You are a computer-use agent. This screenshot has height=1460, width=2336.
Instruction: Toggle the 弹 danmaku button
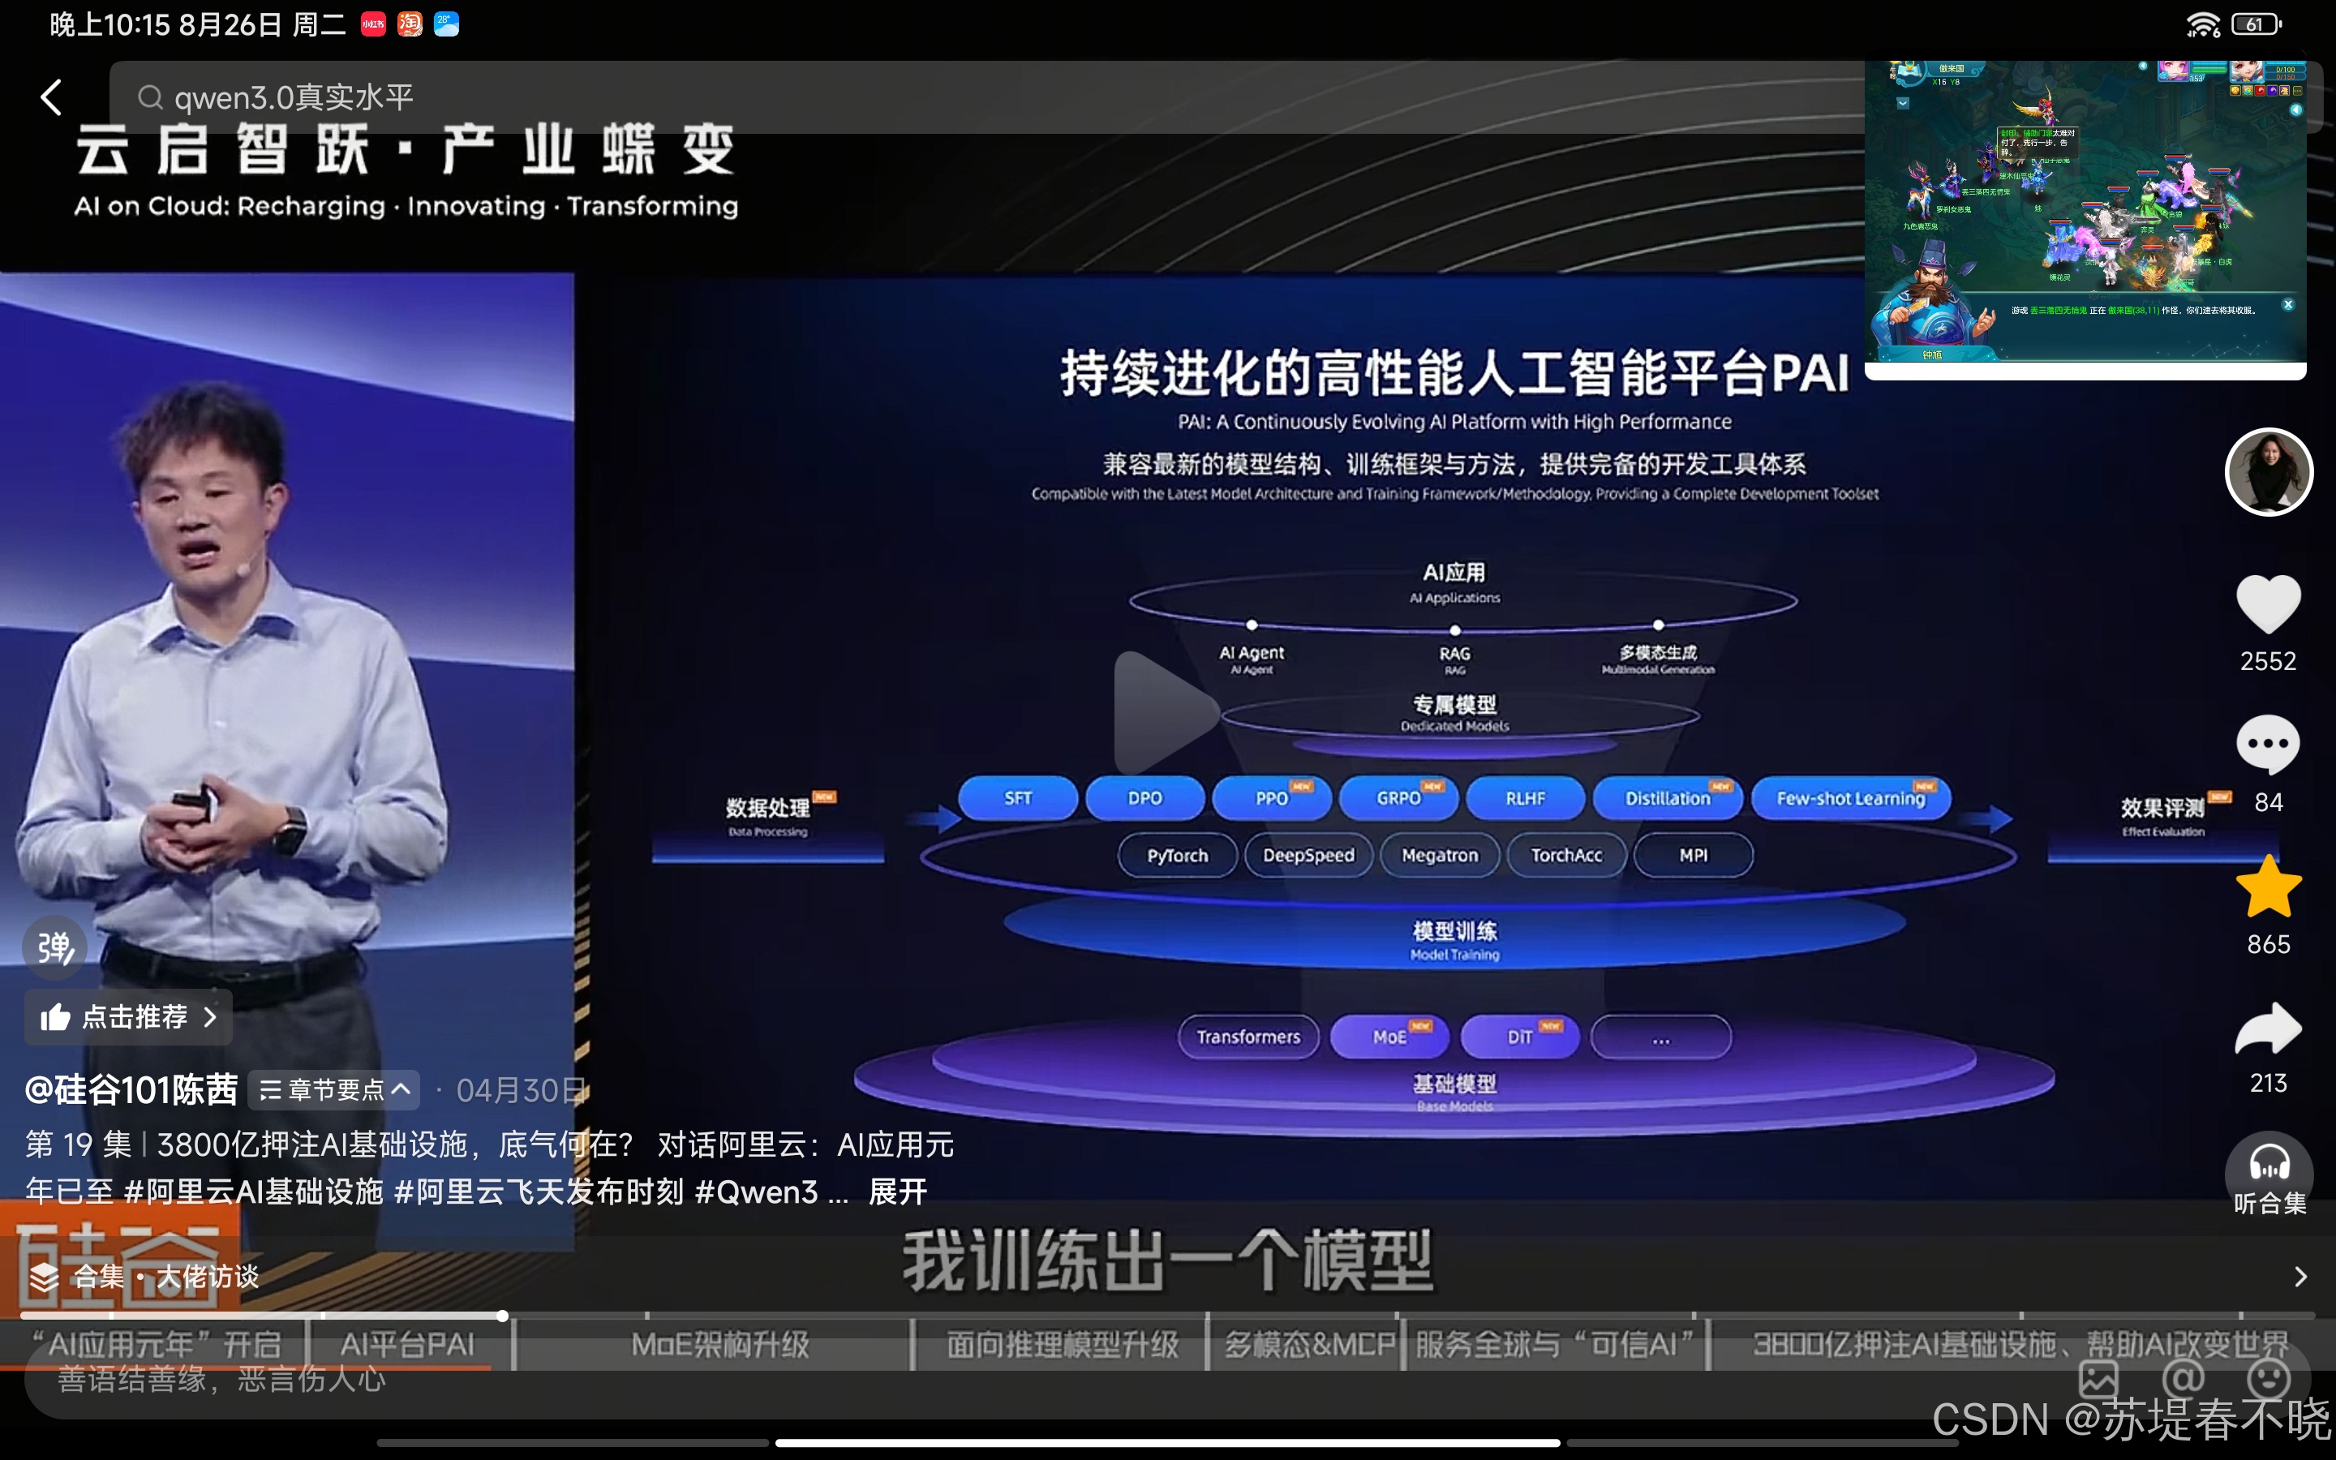(x=55, y=947)
